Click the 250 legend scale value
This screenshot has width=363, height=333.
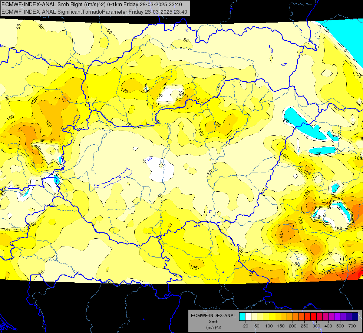(x=304, y=326)
